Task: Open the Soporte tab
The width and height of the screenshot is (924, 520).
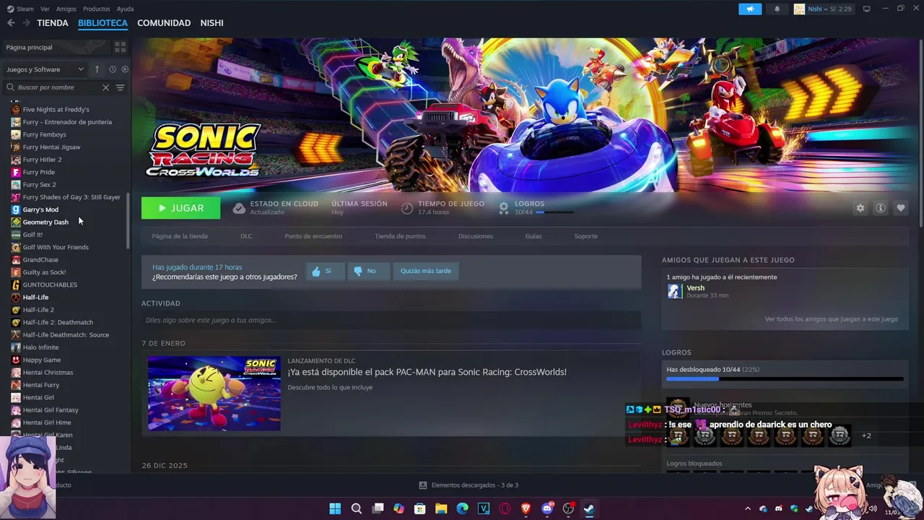Action: tap(585, 236)
